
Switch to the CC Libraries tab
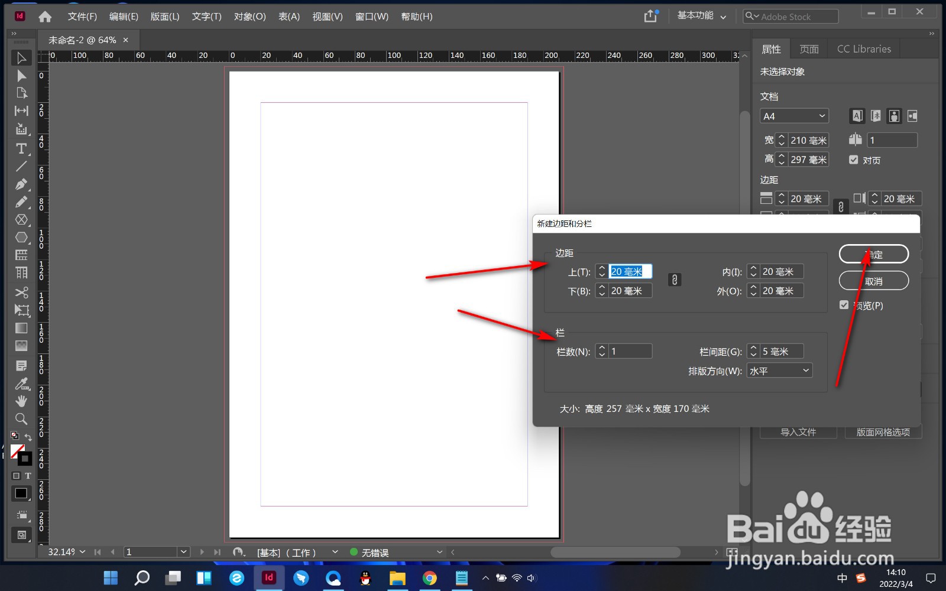click(x=864, y=49)
